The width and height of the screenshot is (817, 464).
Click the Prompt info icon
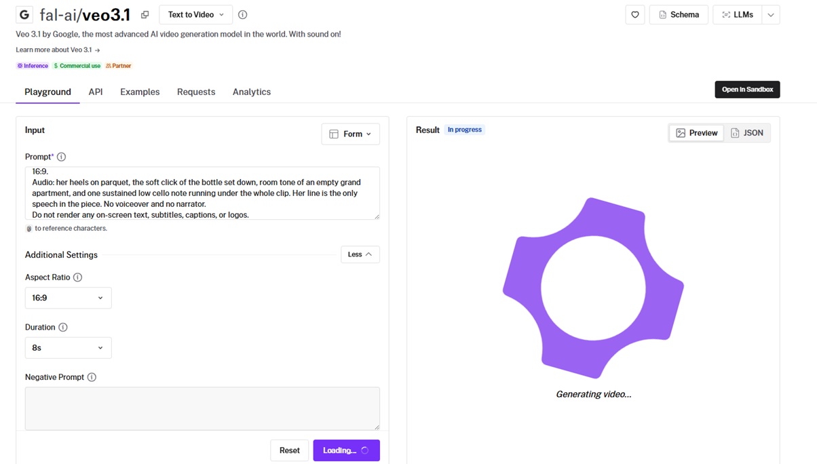click(62, 157)
